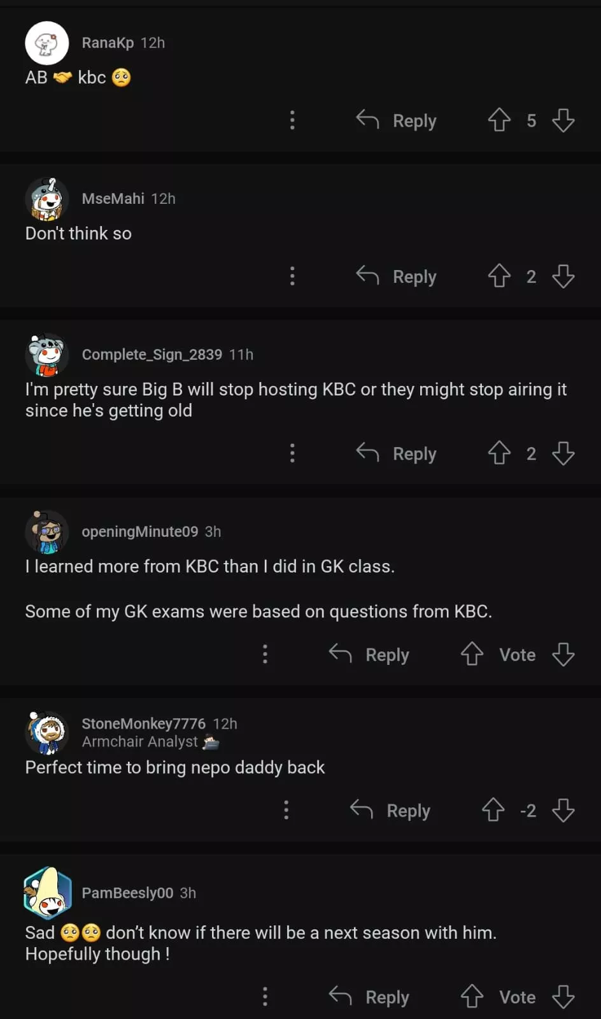Open Complete_Sign_2839's username link

coord(152,354)
